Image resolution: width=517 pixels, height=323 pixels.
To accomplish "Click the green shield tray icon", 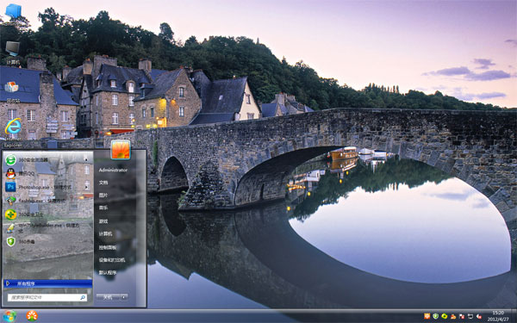I will coord(435,316).
